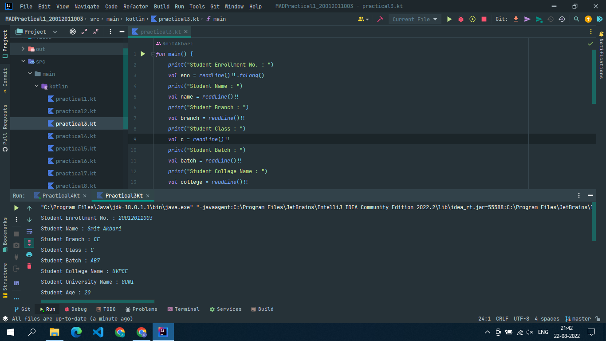Image resolution: width=606 pixels, height=341 pixels.
Task: Collapse the main folder in tree
Action: 30,74
